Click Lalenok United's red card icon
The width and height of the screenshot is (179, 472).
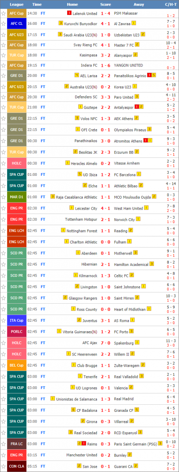[x=69, y=13]
